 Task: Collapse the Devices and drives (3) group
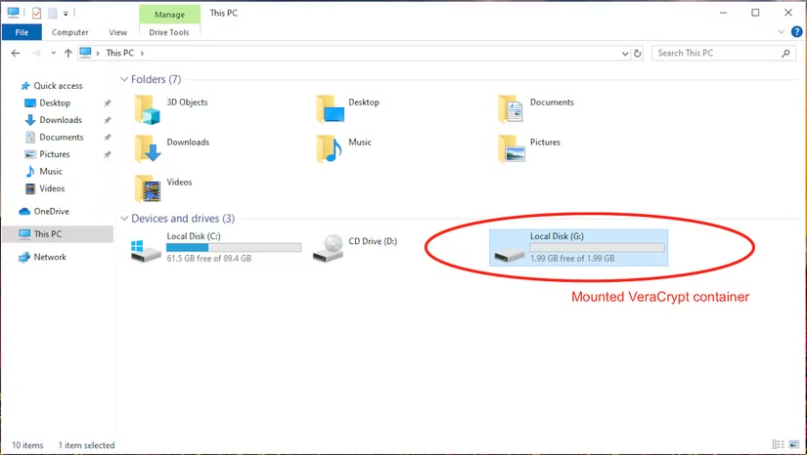tap(123, 219)
